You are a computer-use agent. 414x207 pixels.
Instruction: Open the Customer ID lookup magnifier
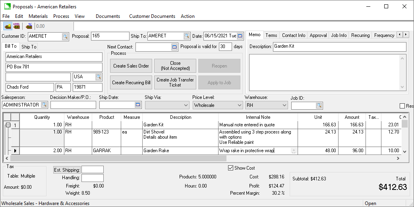pyautogui.click(x=65, y=36)
